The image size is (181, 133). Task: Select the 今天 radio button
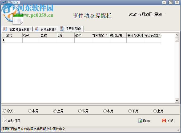tap(8, 111)
